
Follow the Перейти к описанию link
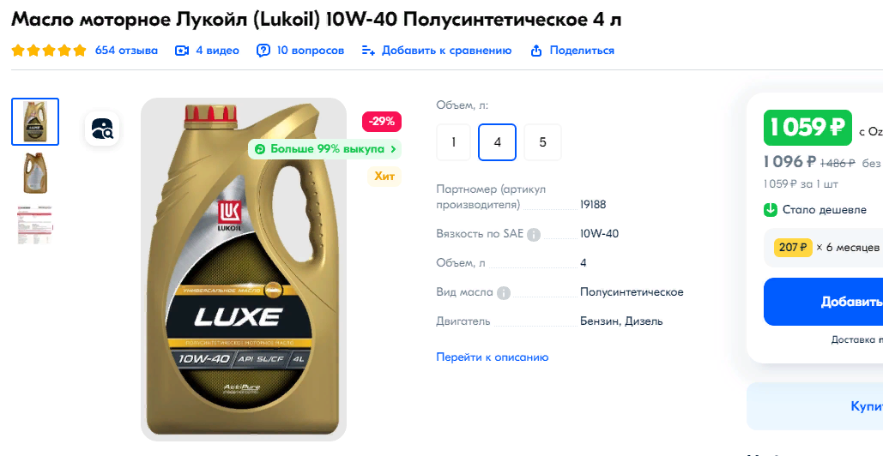click(493, 357)
